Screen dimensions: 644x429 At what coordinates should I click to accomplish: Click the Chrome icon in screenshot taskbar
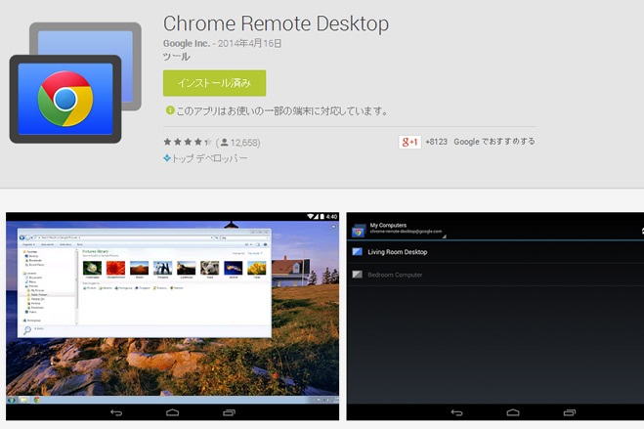[x=37, y=400]
